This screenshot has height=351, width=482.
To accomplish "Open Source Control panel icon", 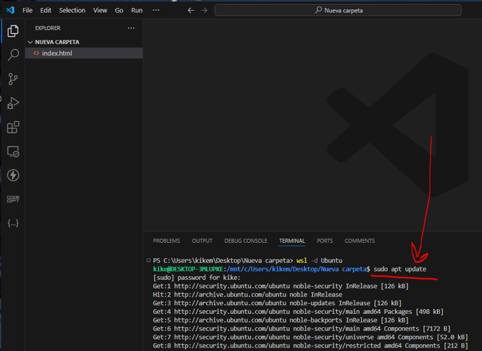I will 13,79.
